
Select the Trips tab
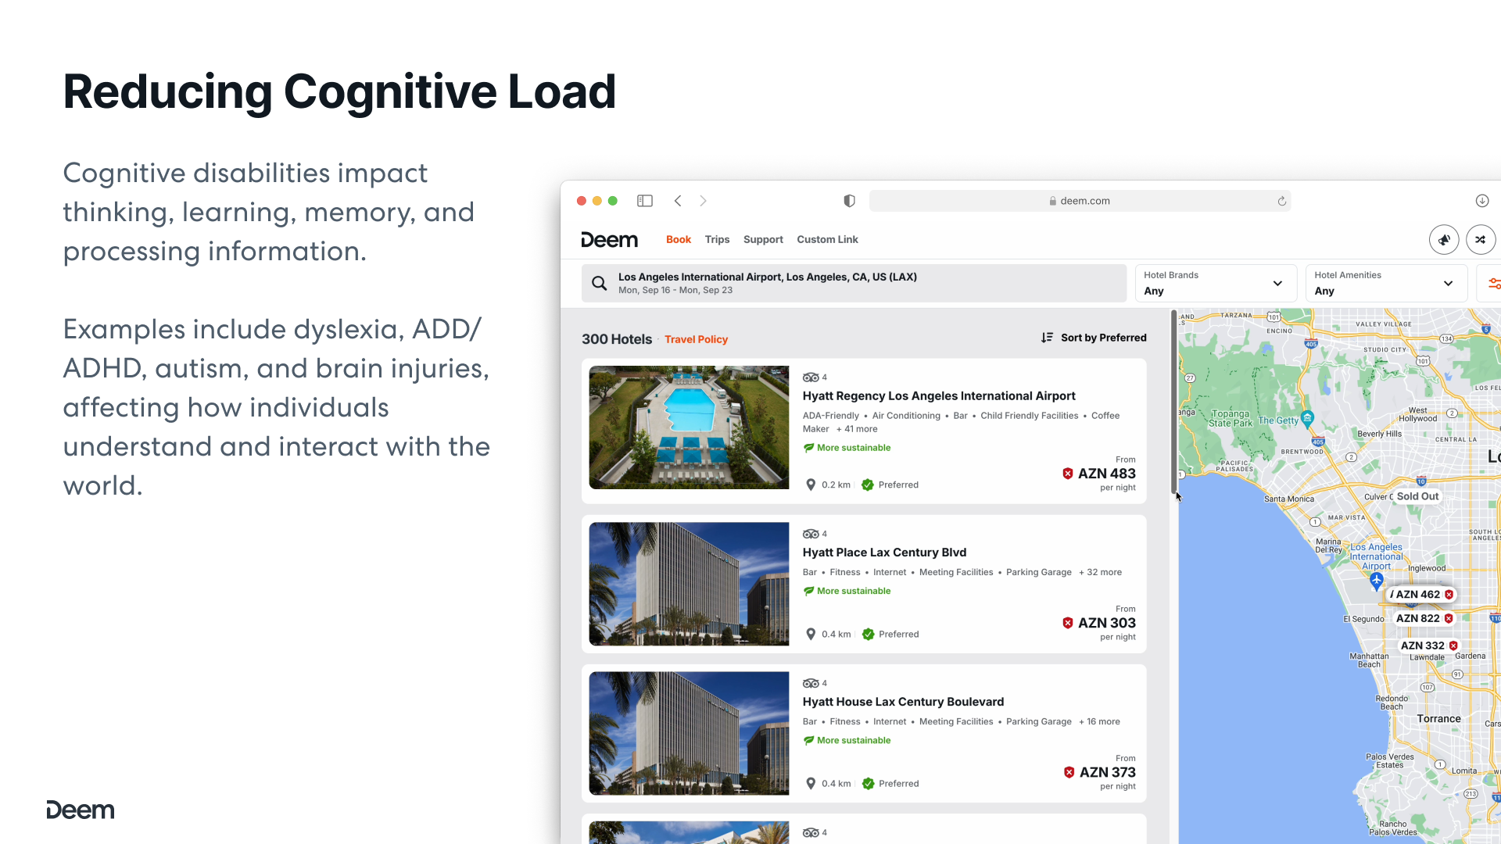[x=717, y=240]
